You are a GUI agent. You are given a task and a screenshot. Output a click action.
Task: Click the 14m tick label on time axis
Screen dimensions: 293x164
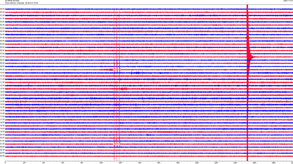click(139, 163)
